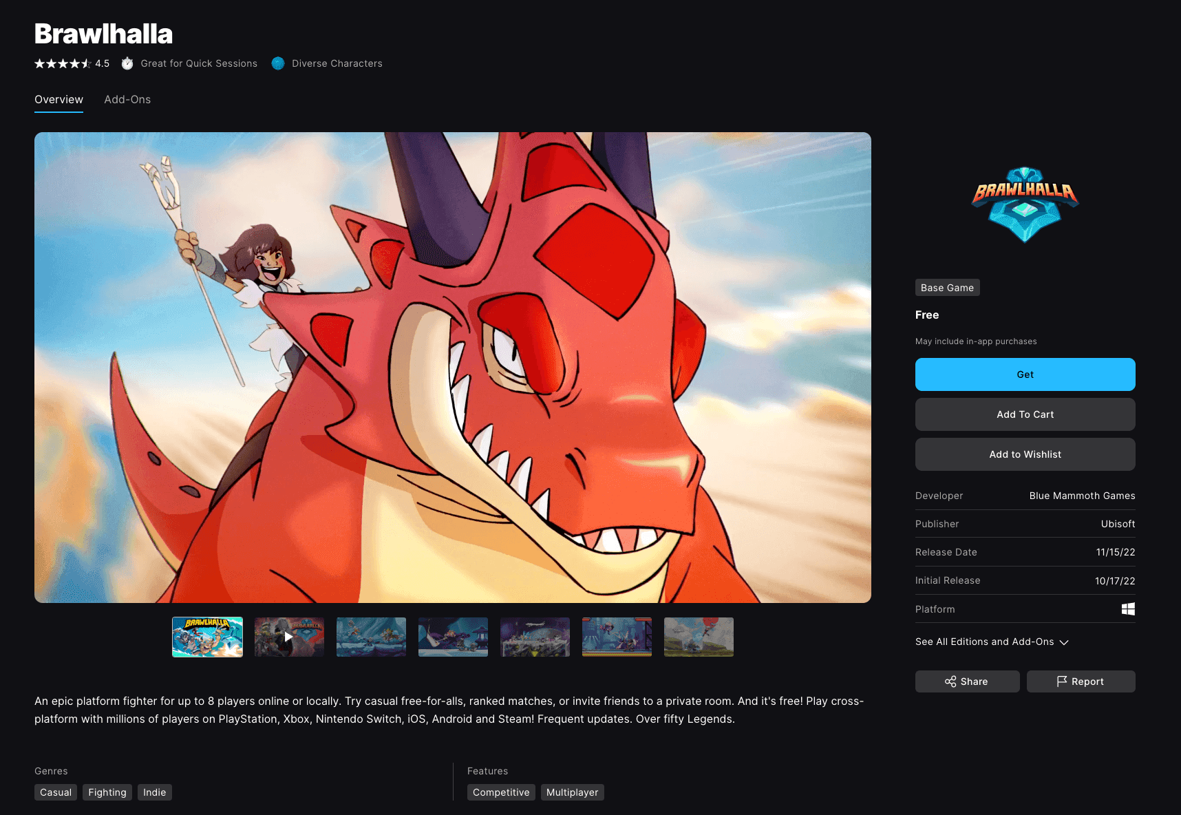Toggle the Multiplayer feature tag
The width and height of the screenshot is (1181, 815).
point(572,792)
